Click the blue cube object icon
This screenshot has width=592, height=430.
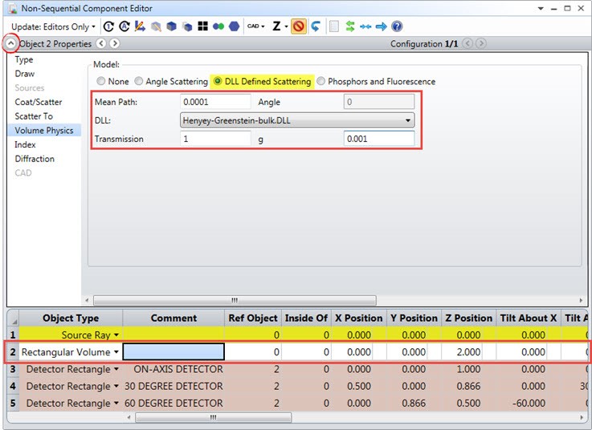[171, 26]
